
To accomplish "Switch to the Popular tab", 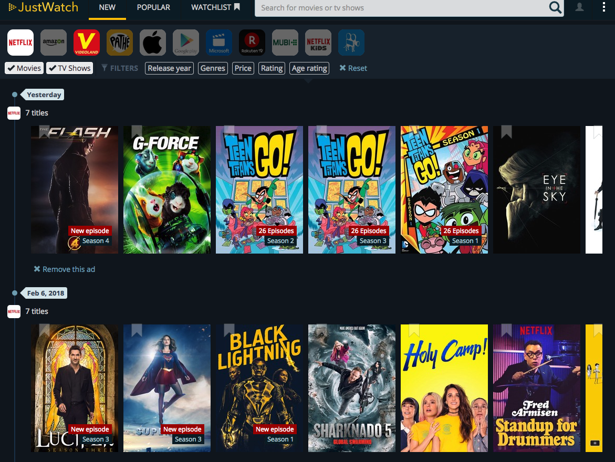I will [153, 7].
